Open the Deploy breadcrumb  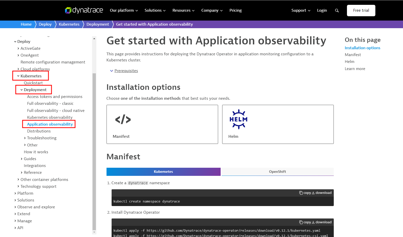tap(45, 24)
